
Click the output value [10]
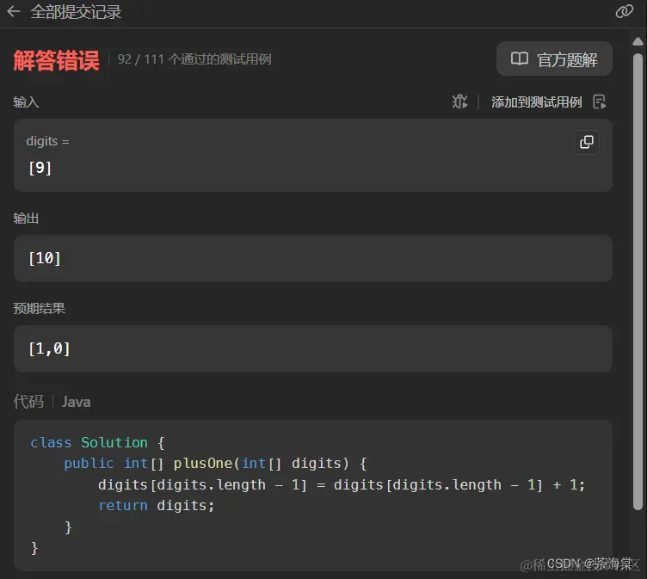[45, 258]
